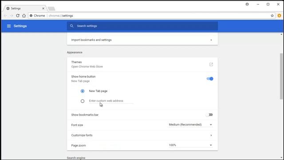Select the custom web address radio button

(83, 101)
